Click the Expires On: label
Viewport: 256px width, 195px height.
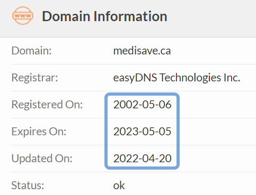tap(39, 132)
